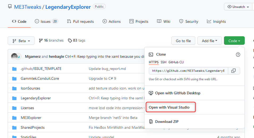254x138 pixels.
Task: Click the Licenses folder icon
Action: 14,108
